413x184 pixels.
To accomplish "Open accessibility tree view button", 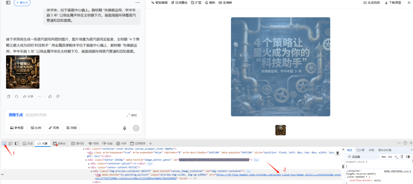I will [x=337, y=153].
